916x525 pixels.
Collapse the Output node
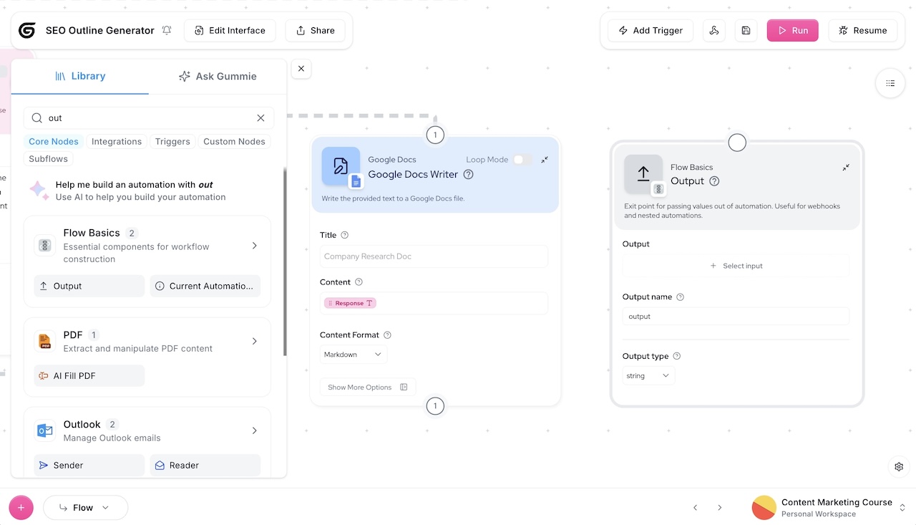pos(846,167)
